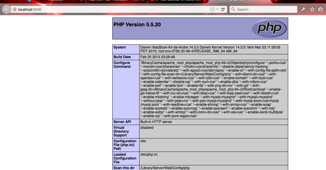Viewport: 326px width, 170px height.
Task: Click the '--enable-mbstring' text in configure command
Action: pyautogui.click(x=155, y=97)
